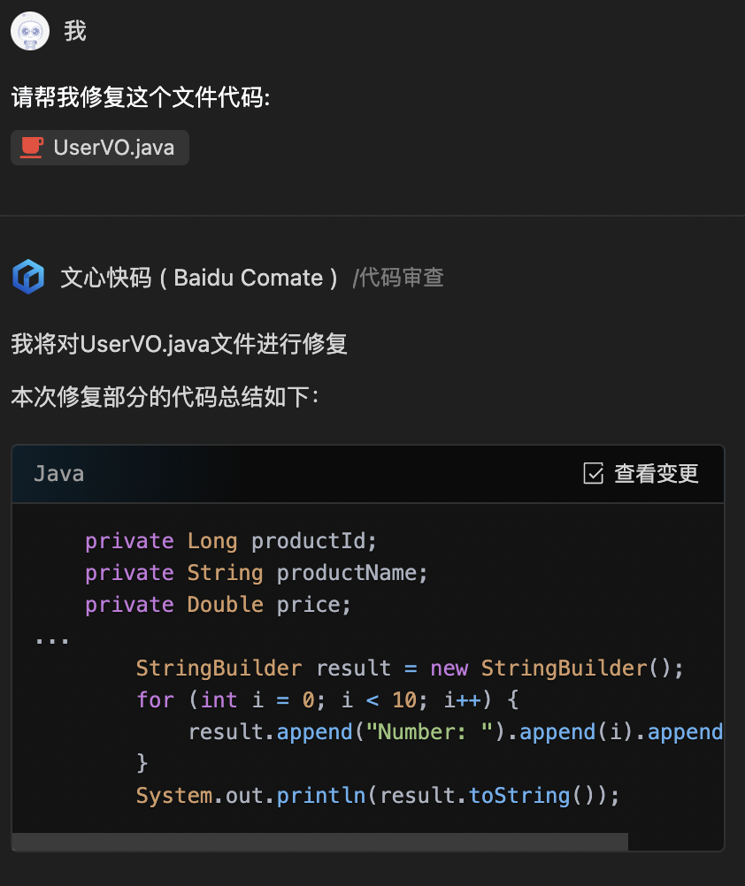
Task: Click the result.append code line
Action: [456, 732]
